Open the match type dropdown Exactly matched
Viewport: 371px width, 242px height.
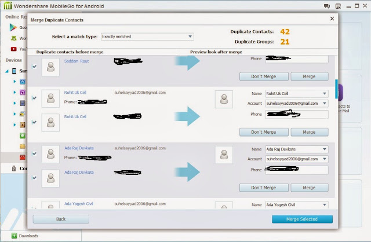click(147, 36)
